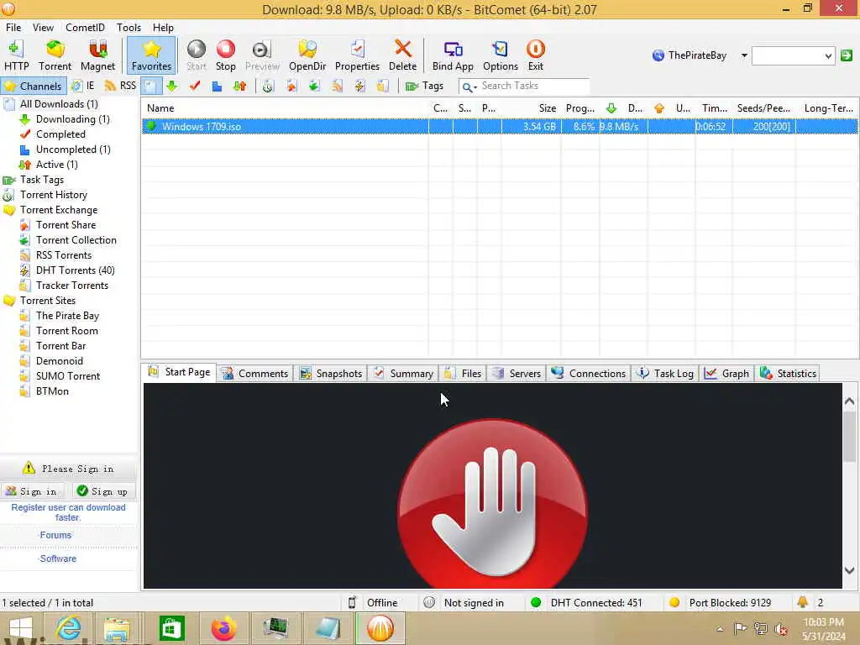Collapse the Torrent Sites folder
The width and height of the screenshot is (860, 645).
pos(9,301)
